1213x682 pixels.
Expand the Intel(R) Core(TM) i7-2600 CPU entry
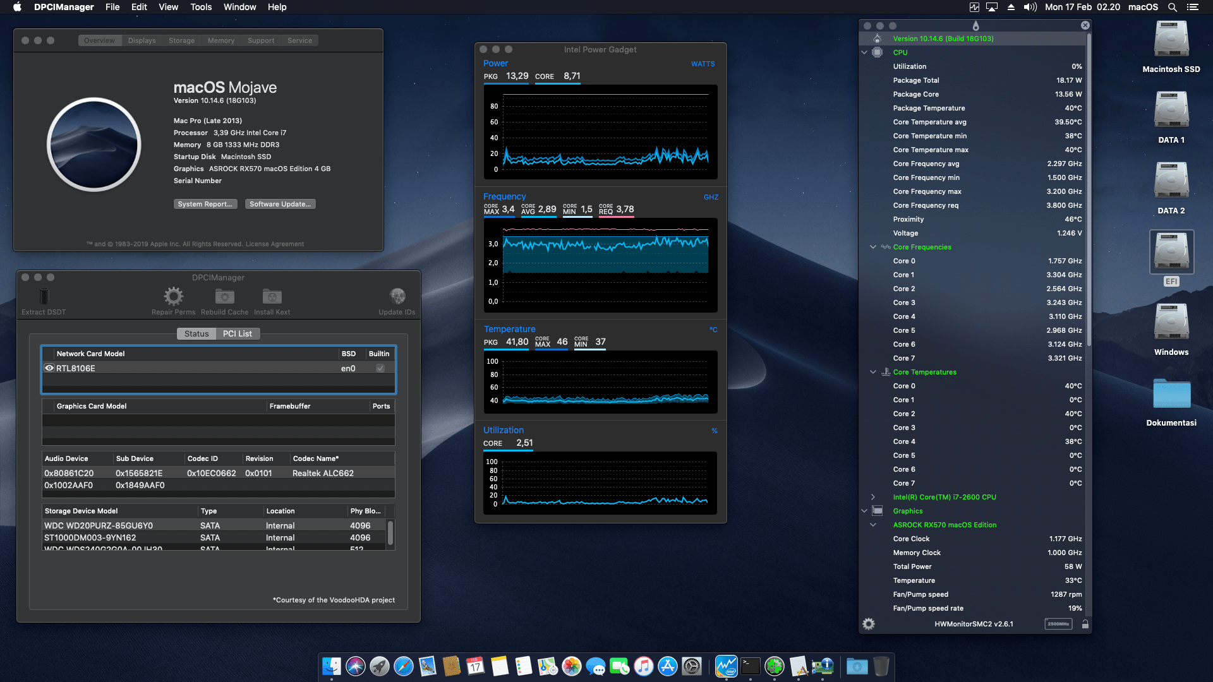874,497
